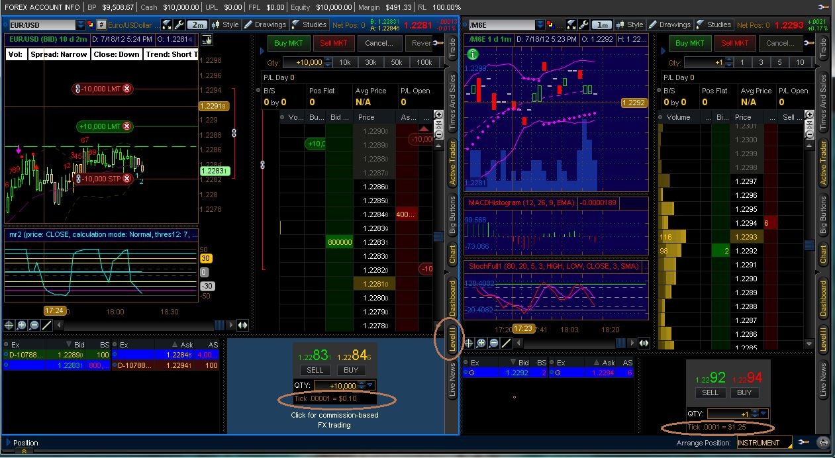Click the commission-based FX trading link
Screen dimensions: 835x458
pyautogui.click(x=334, y=420)
